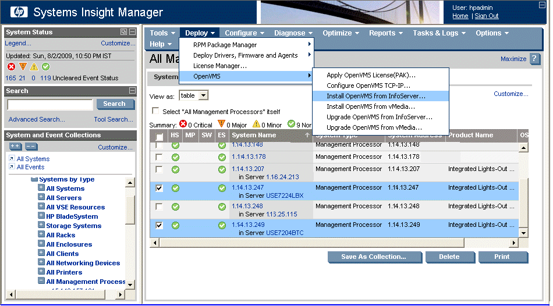Click HS status icon for row 1.14.13.248

click(175, 207)
